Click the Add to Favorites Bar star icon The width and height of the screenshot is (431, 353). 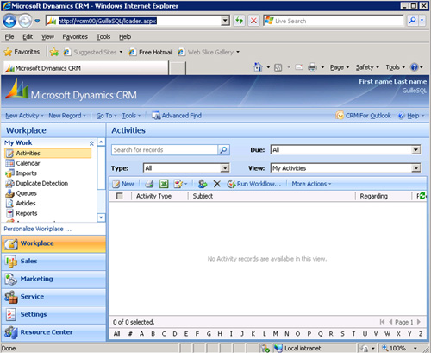click(x=54, y=52)
